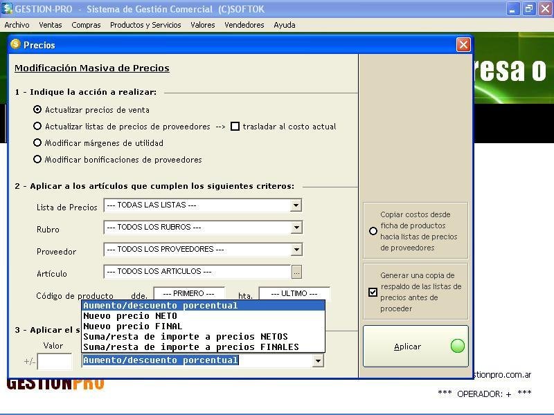
Task: Click the Valor input field
Action: pos(55,361)
